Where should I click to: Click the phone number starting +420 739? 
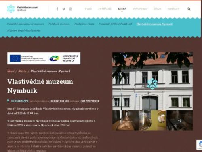89,101
